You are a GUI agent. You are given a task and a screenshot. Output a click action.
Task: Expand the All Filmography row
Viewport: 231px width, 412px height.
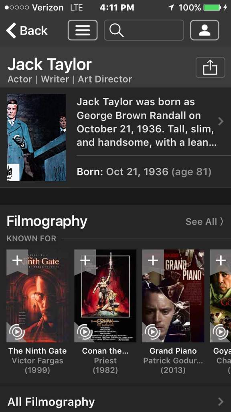pos(115,402)
